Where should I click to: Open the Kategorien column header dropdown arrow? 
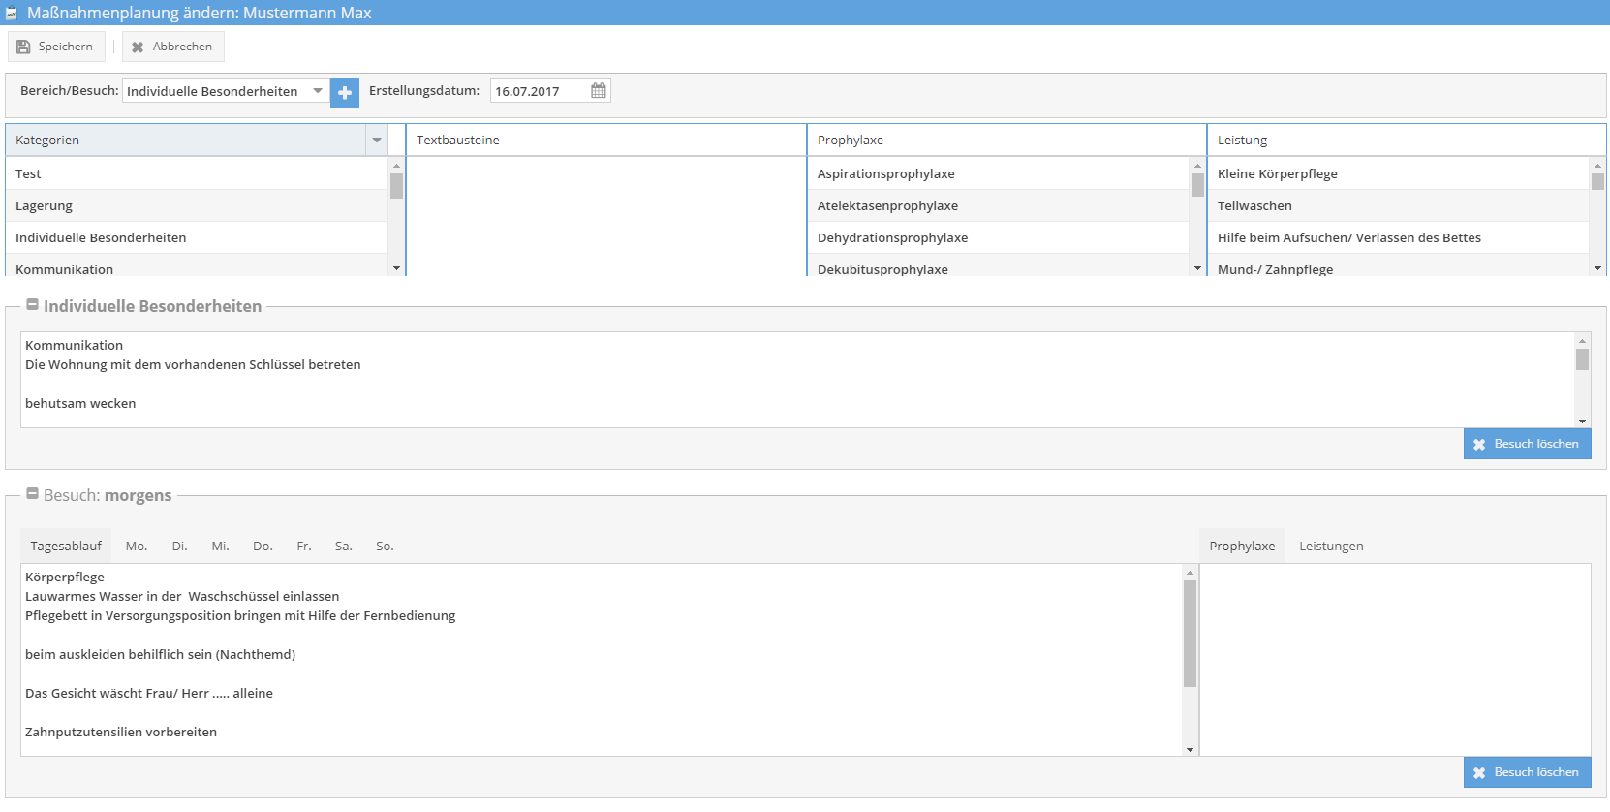(x=377, y=141)
